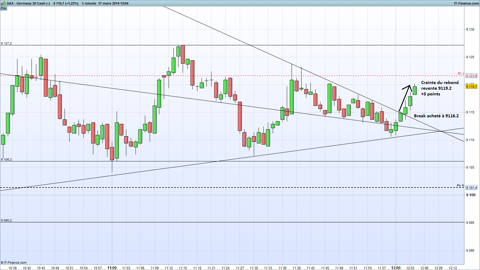
Task: Click the 10:42 time axis label
Action: click(x=27, y=268)
